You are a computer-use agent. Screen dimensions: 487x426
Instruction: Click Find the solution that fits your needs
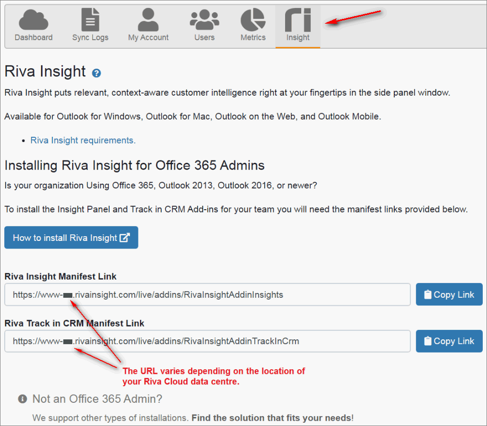tap(272, 417)
